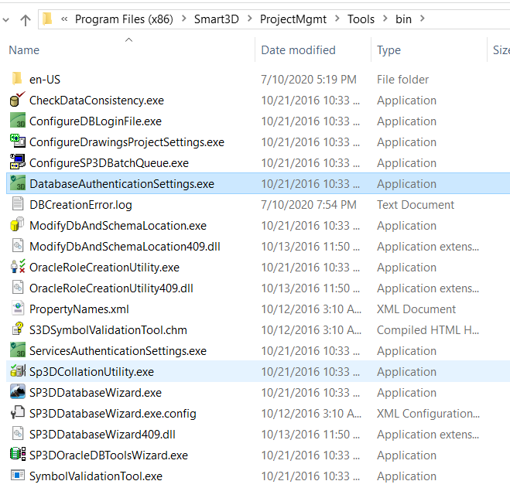
Task: Click the ModifyDbAndSchemaLocation.exe icon
Action: pyautogui.click(x=17, y=225)
